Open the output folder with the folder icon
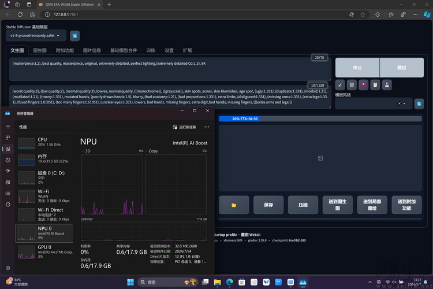Image resolution: width=433 pixels, height=289 pixels. 234,205
